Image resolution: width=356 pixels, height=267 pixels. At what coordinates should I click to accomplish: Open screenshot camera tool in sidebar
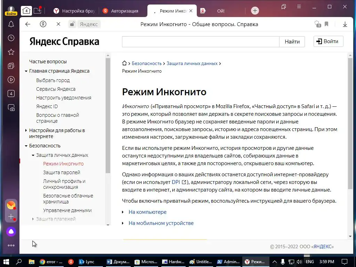pyautogui.click(x=11, y=108)
